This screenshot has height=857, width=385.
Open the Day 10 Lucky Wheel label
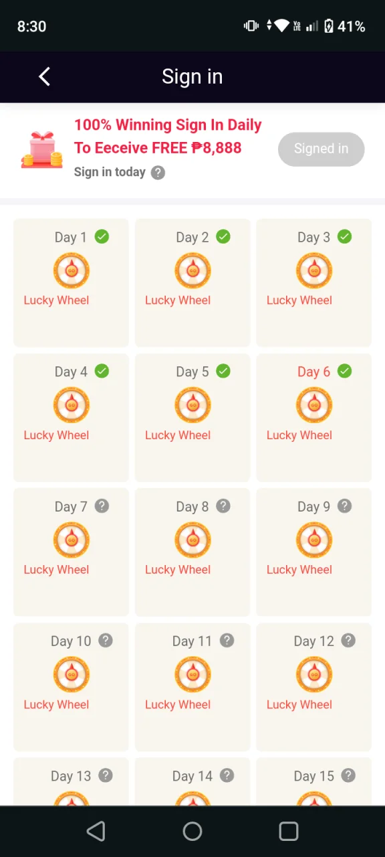click(56, 704)
